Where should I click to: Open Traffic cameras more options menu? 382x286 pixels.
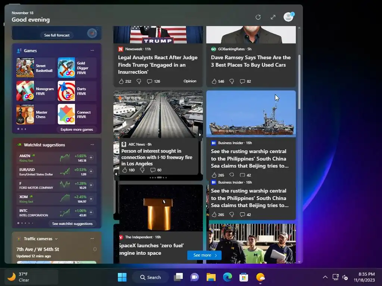point(92,239)
